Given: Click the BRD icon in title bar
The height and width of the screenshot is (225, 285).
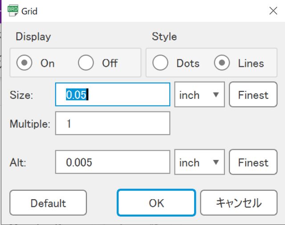Looking at the screenshot, I should [13, 11].
